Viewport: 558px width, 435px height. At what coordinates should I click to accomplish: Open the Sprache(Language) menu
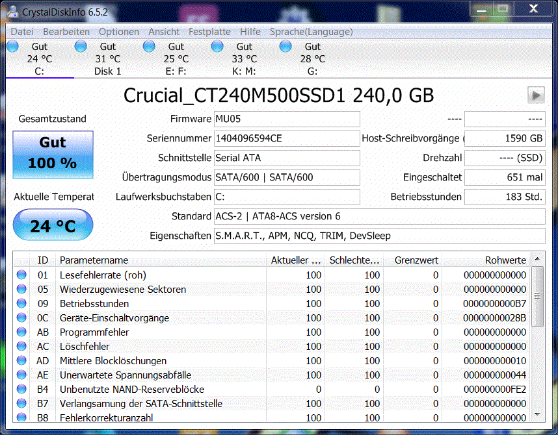[312, 32]
